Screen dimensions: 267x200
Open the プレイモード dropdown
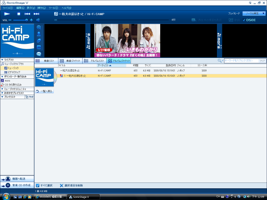[x=254, y=13]
